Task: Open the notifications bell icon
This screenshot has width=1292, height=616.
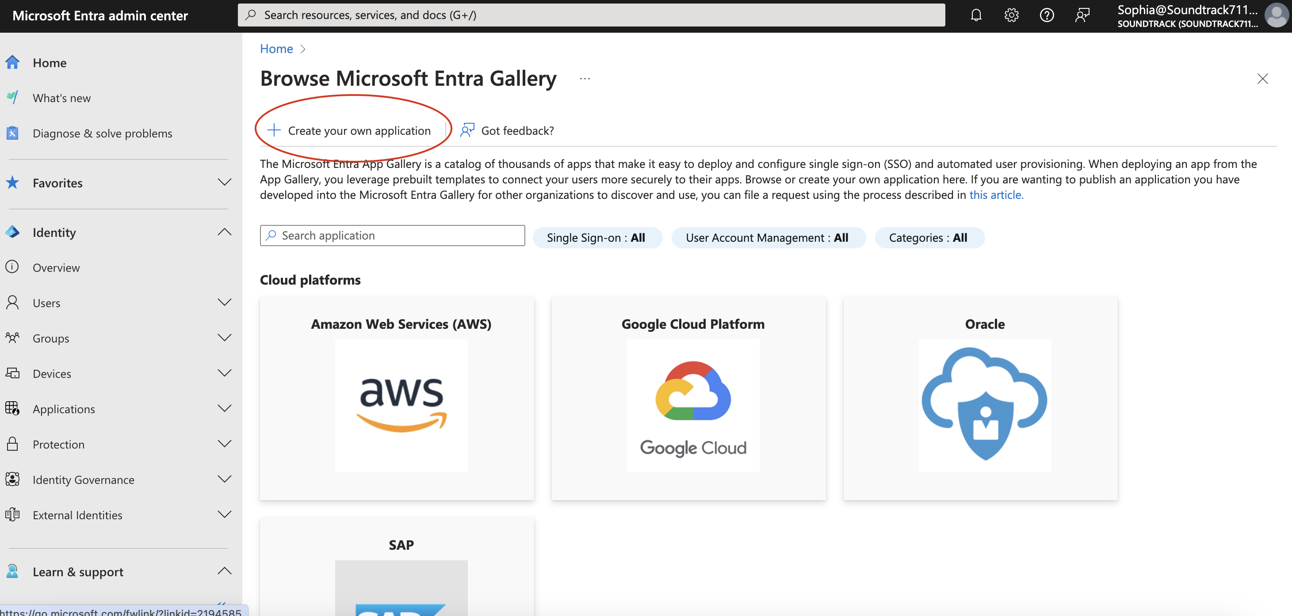Action: pos(975,15)
